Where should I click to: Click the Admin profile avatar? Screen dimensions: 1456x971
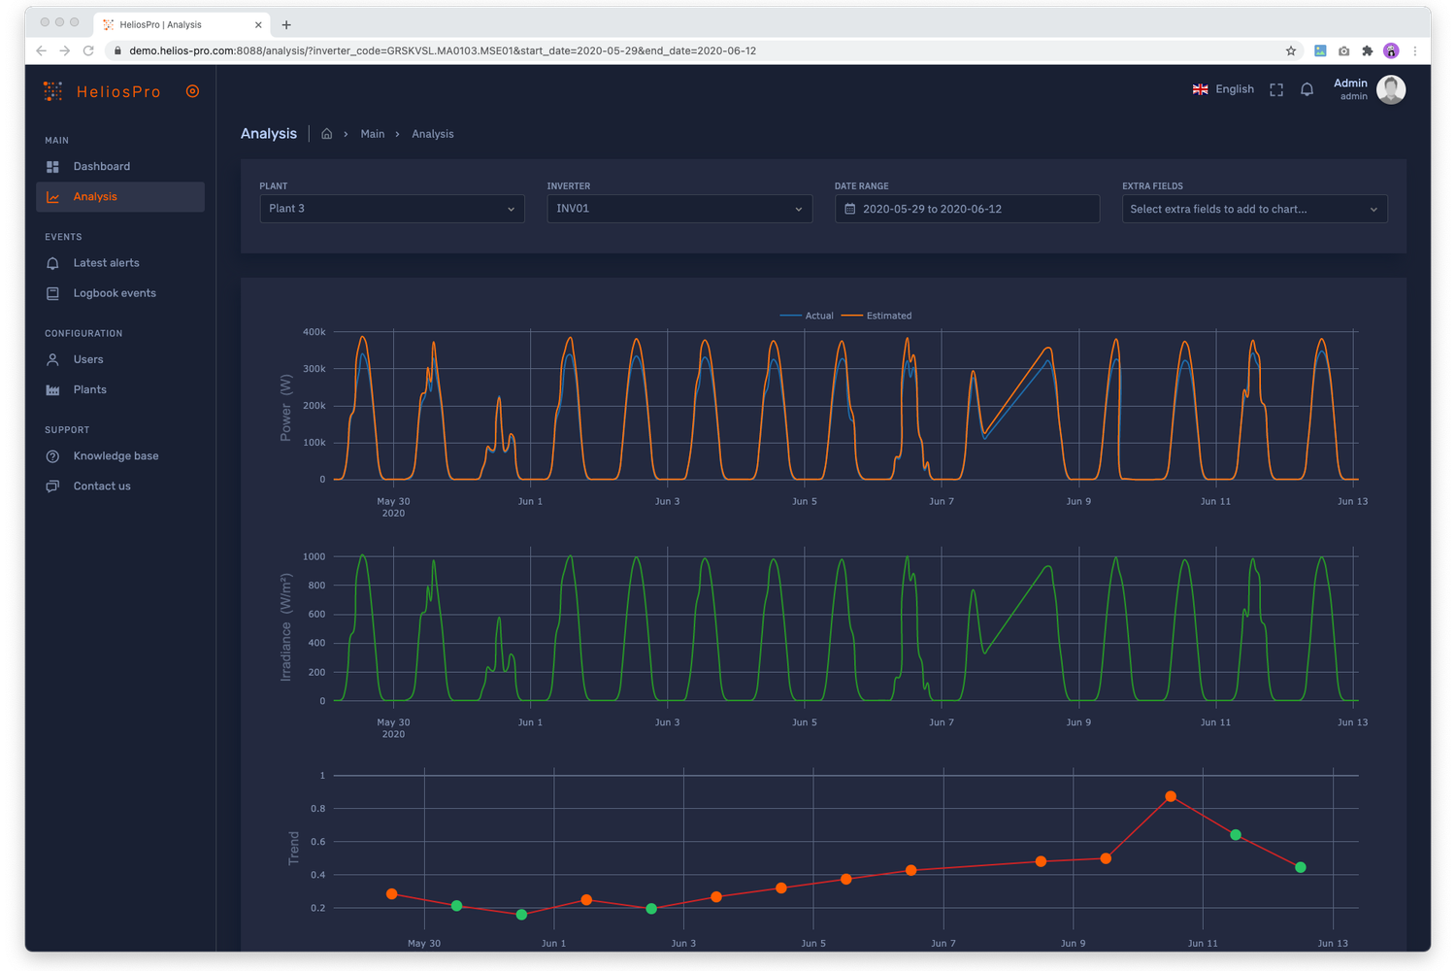(1391, 89)
